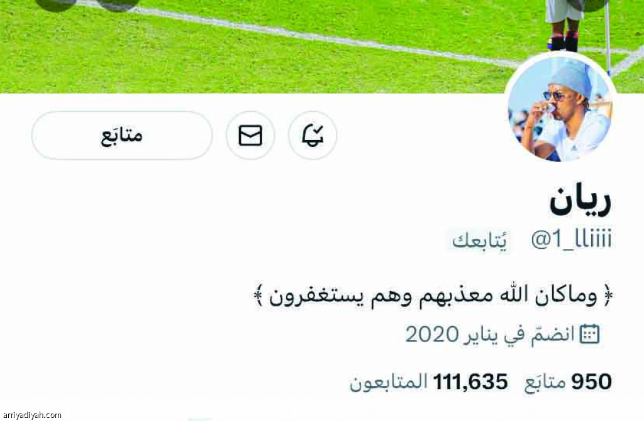
Task: Open the 950 following count
Action: pos(591,382)
